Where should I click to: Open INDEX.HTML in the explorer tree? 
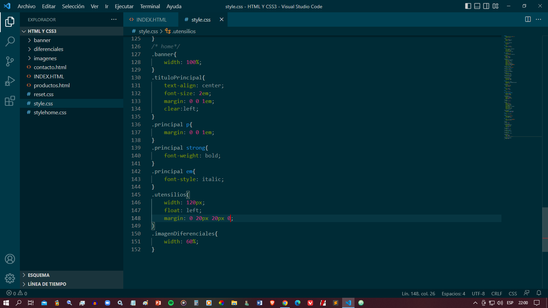(72, 76)
